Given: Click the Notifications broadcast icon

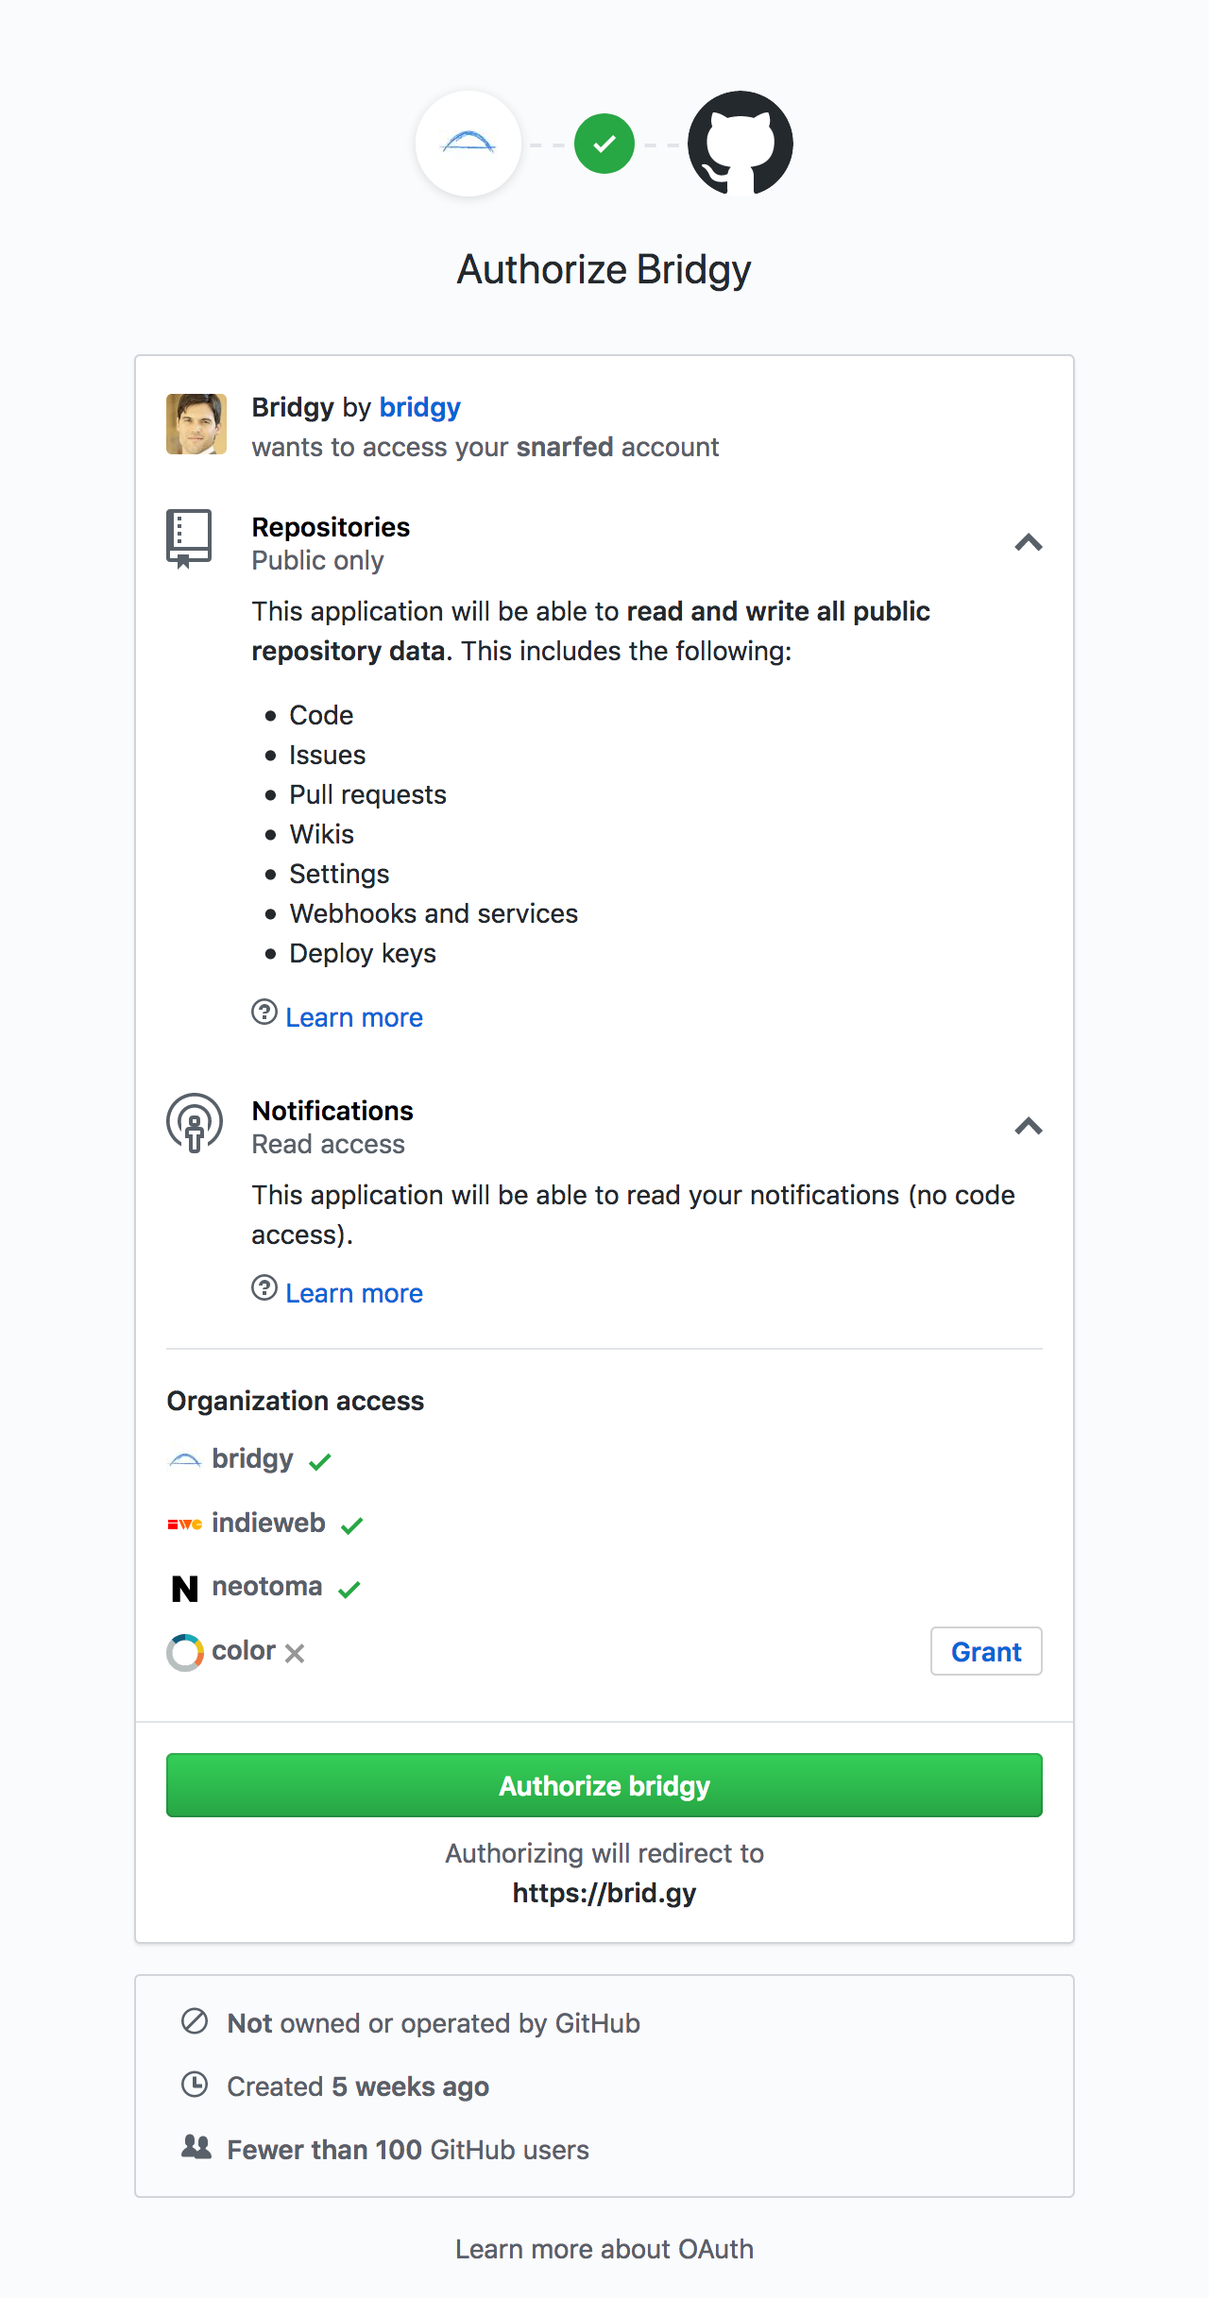Looking at the screenshot, I should pyautogui.click(x=195, y=1123).
